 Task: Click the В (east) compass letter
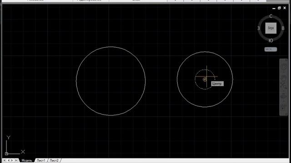point(283,28)
